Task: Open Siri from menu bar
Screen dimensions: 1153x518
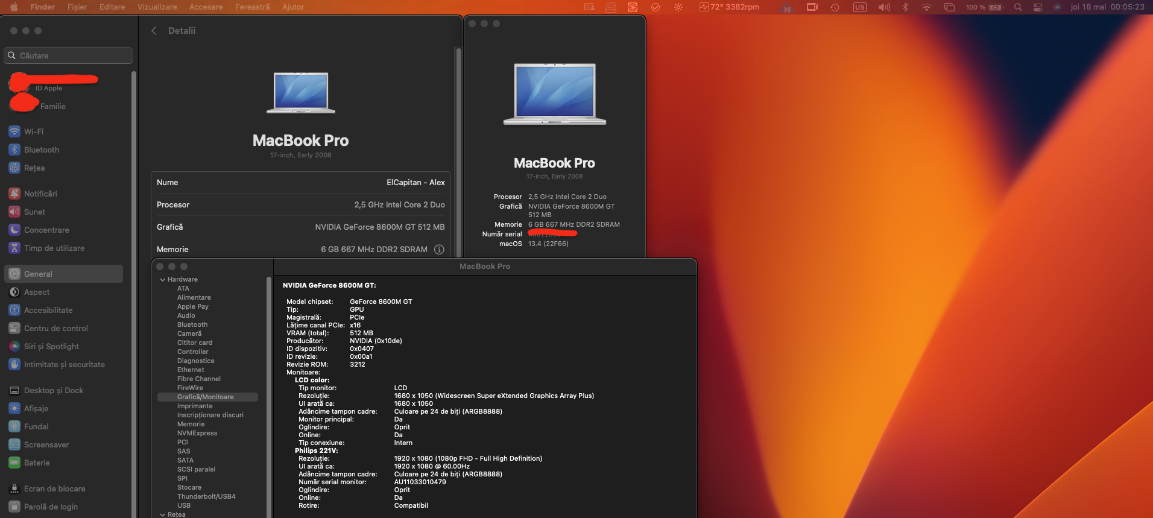Action: (1057, 7)
